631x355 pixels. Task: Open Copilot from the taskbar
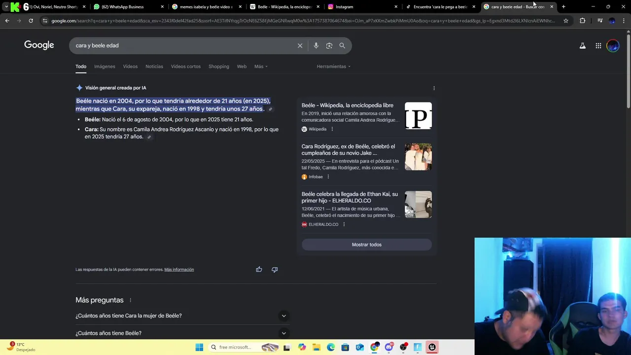(302, 347)
